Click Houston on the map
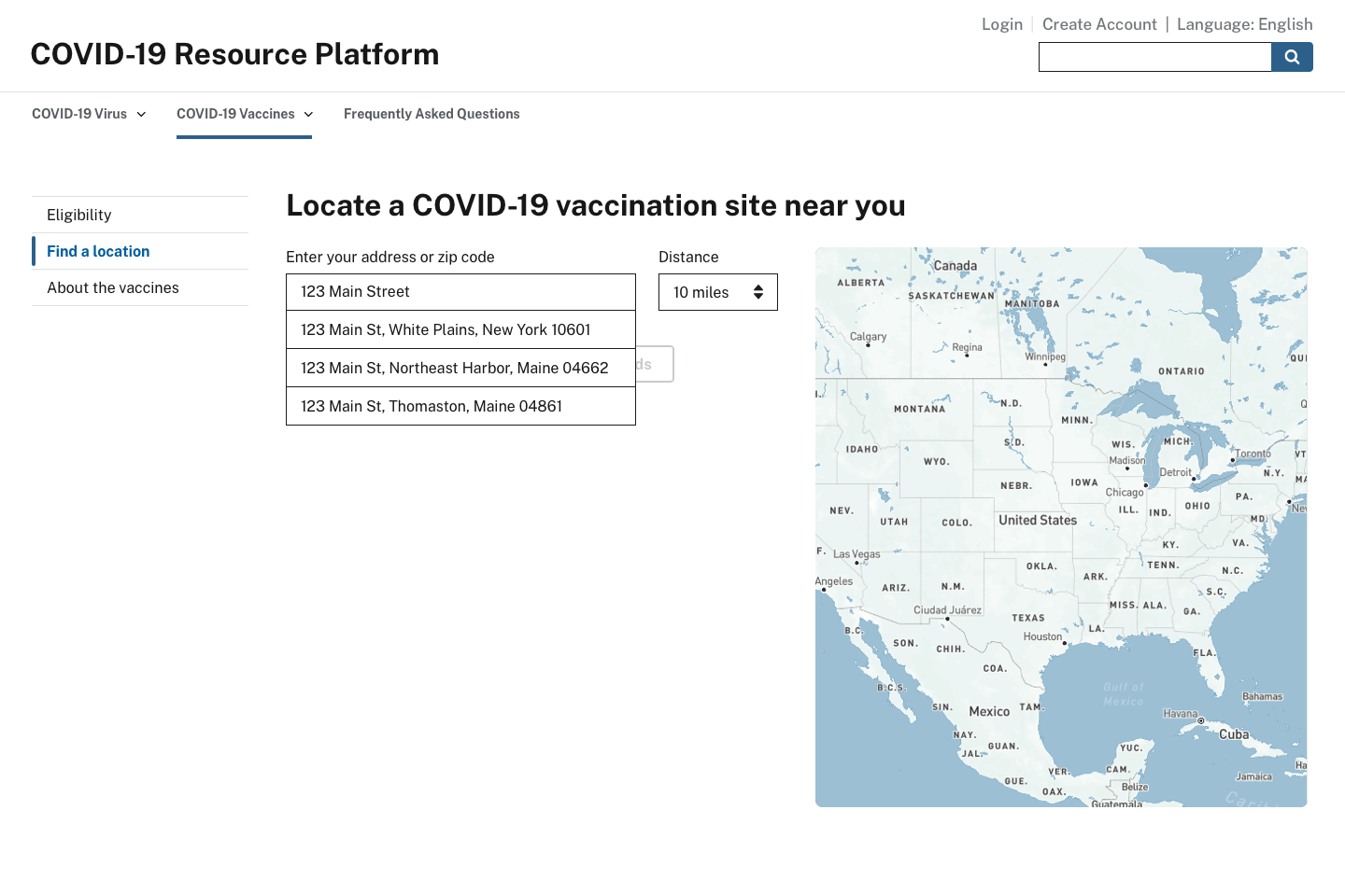 click(1042, 636)
